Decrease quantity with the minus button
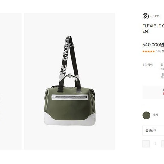The image size is (164, 164). point(146,144)
